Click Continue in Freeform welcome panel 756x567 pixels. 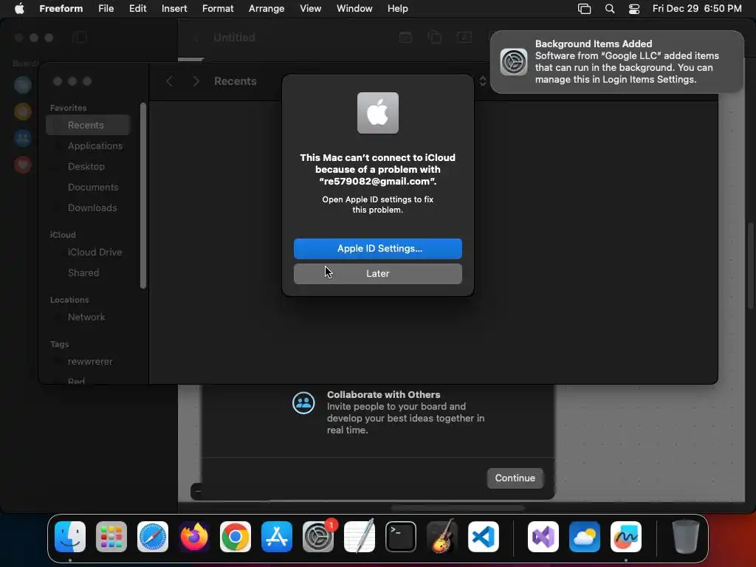point(515,478)
